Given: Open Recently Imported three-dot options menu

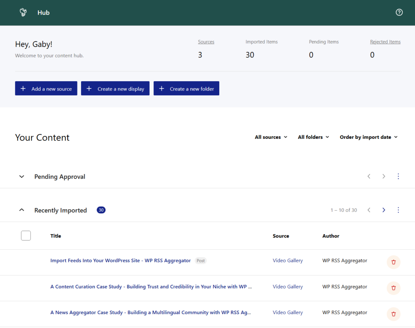Looking at the screenshot, I should pyautogui.click(x=398, y=210).
